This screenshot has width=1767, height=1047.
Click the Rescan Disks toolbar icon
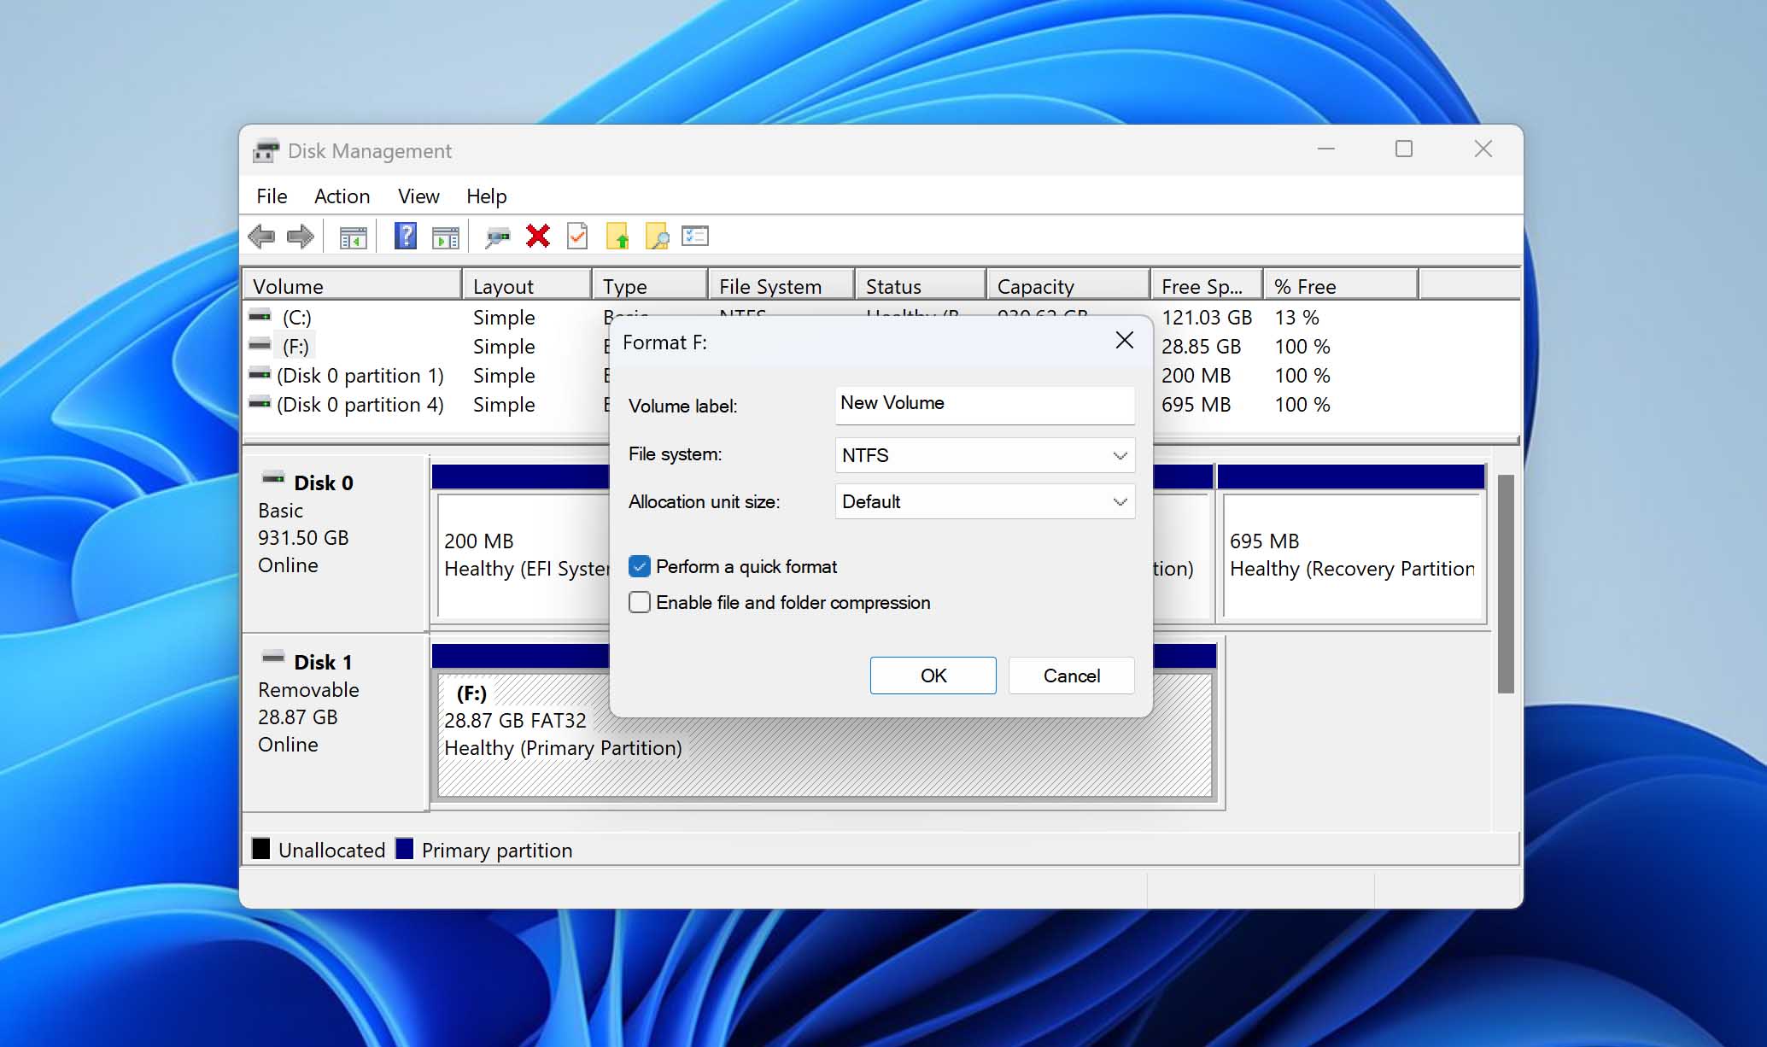click(498, 236)
